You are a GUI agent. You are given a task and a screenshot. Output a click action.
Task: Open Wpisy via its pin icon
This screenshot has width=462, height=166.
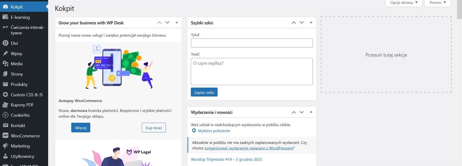point(5,53)
